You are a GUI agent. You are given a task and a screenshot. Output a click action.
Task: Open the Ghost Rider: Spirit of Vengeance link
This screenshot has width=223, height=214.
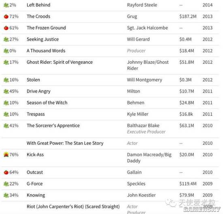60,62
